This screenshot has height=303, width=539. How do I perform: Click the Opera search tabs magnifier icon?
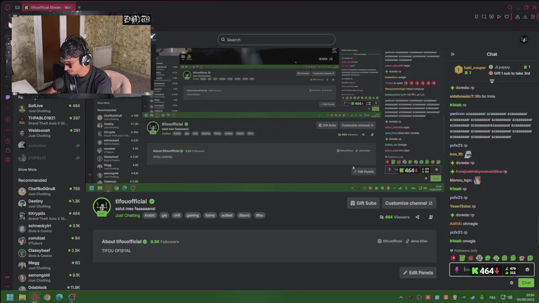(510, 7)
